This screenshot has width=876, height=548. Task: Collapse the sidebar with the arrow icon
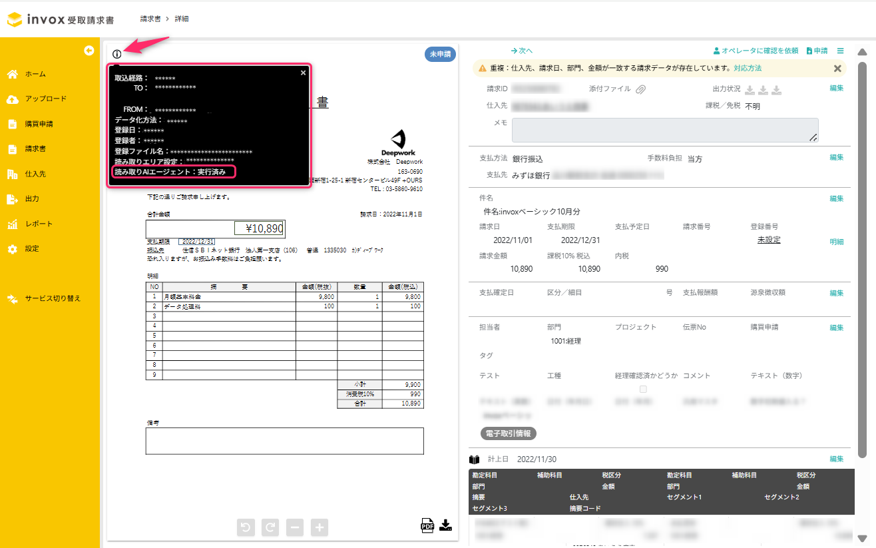click(x=89, y=51)
